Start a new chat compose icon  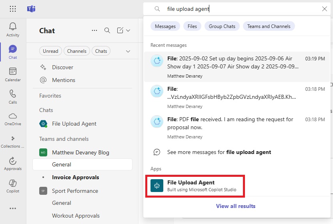pyautogui.click(x=120, y=30)
